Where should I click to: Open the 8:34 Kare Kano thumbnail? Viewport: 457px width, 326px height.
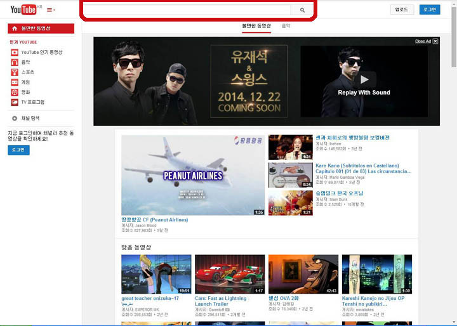coord(291,175)
